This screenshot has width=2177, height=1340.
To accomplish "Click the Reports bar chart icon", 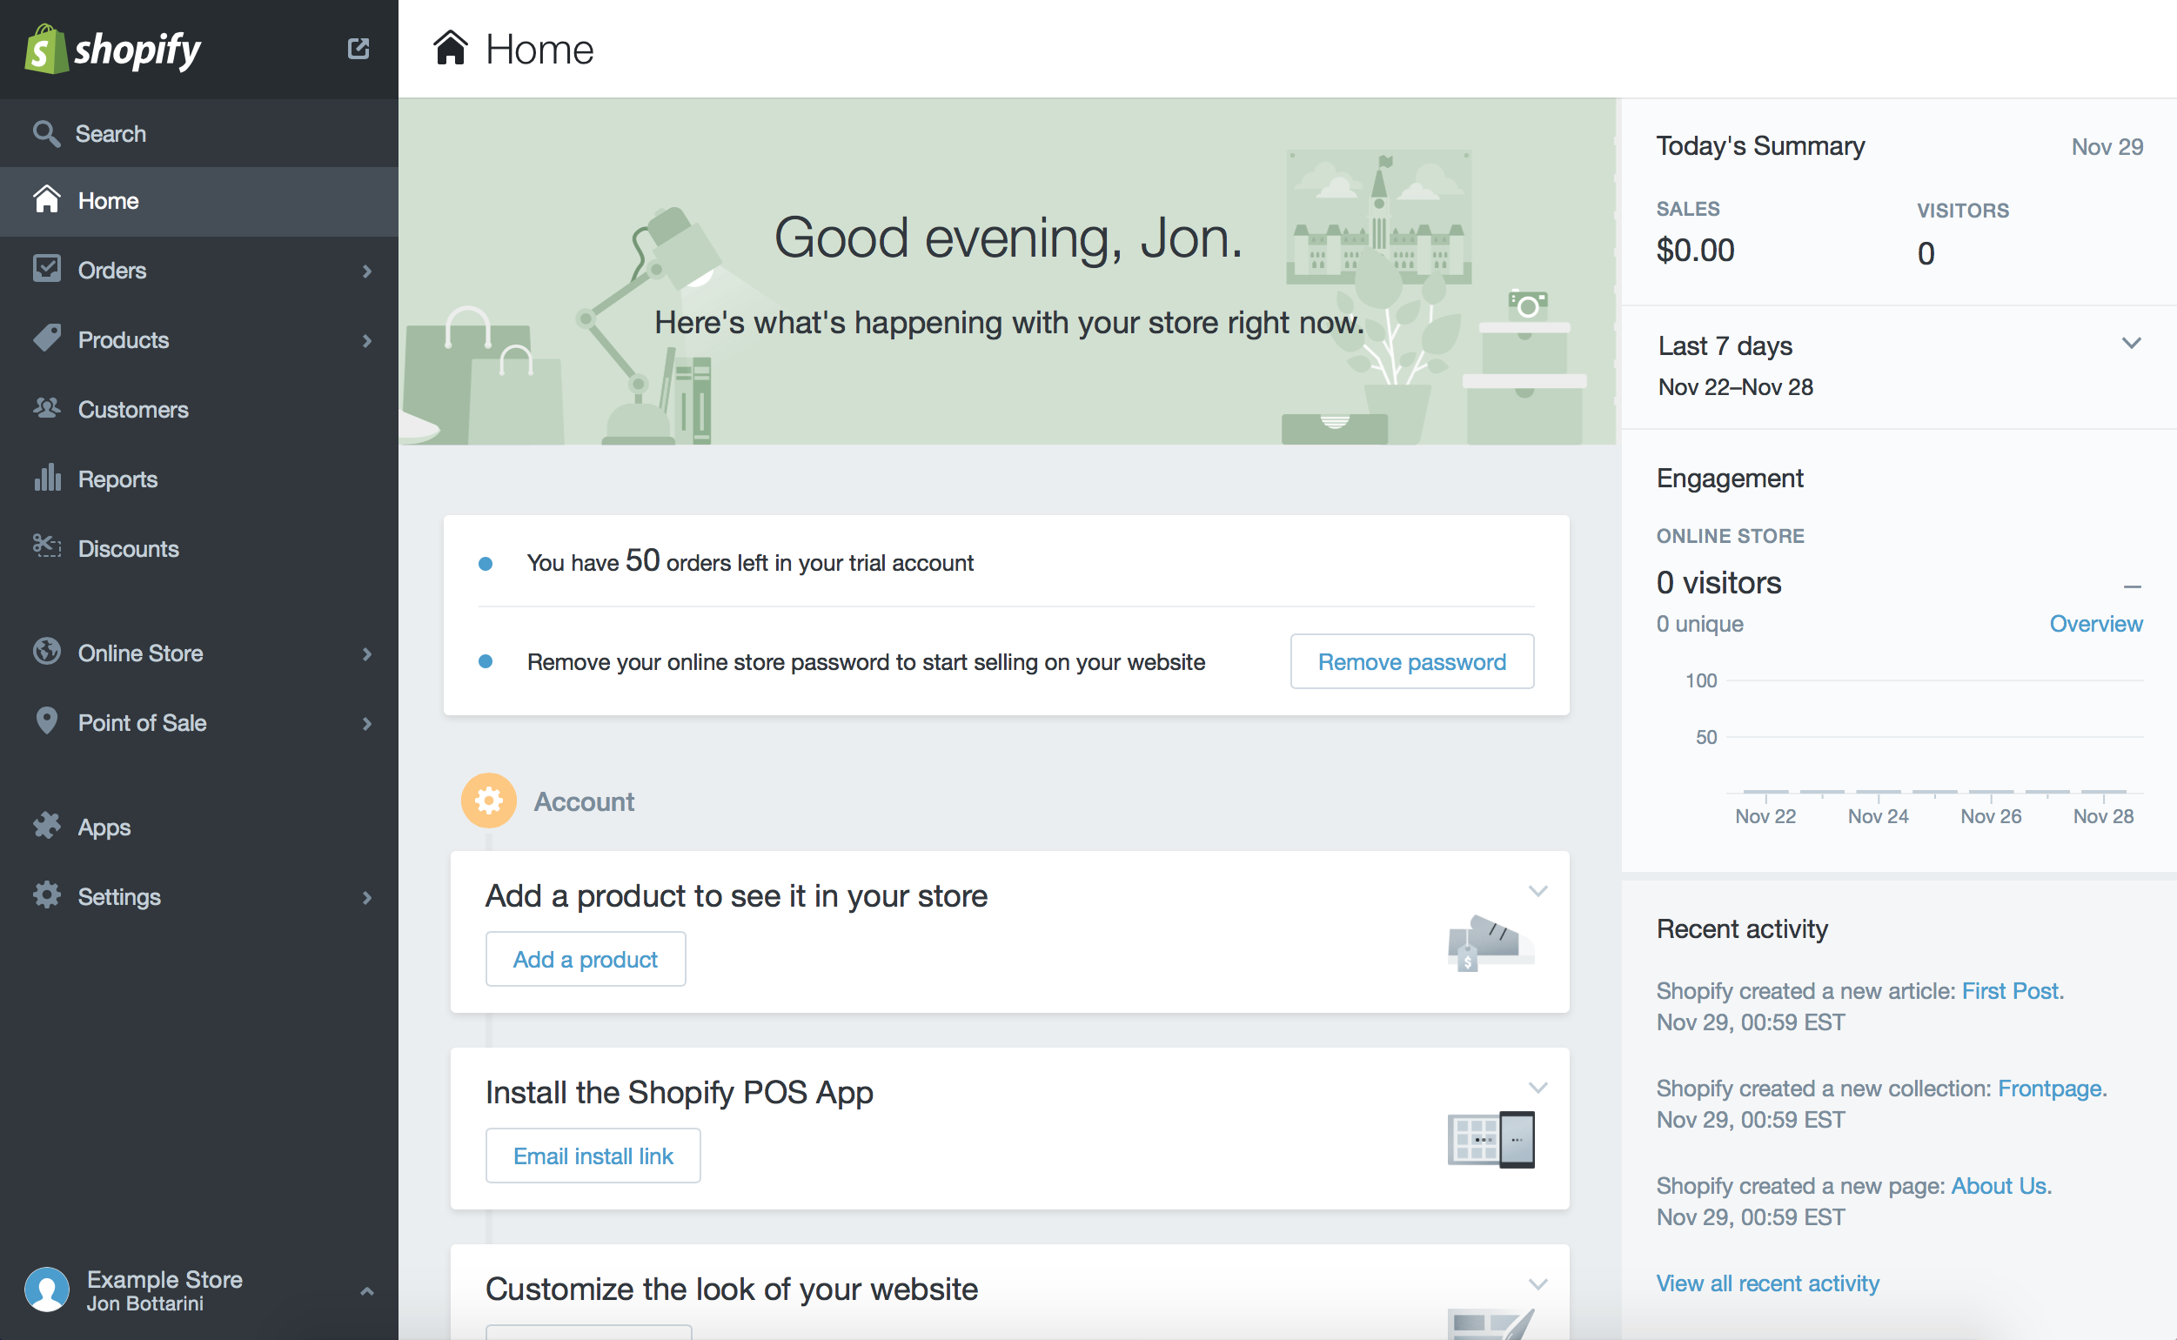I will [47, 478].
